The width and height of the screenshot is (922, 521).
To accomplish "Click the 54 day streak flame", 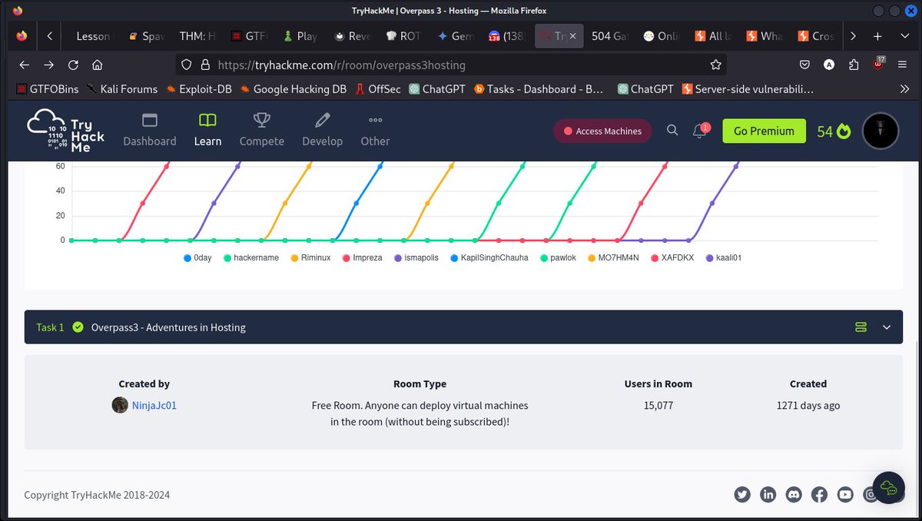I will 834,131.
